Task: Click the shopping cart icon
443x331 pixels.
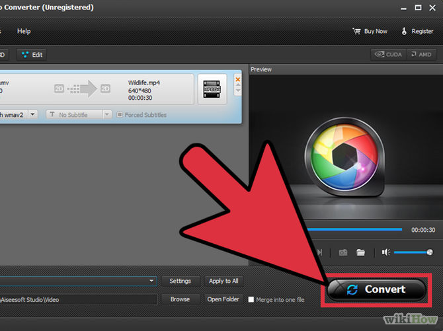Action: [356, 31]
